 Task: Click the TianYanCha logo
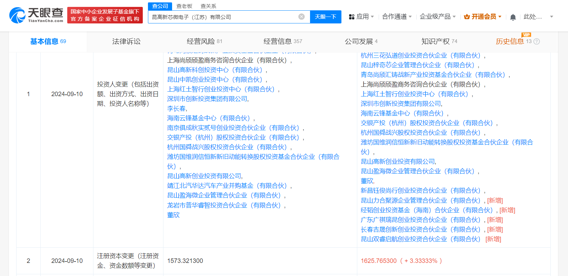pyautogui.click(x=36, y=15)
